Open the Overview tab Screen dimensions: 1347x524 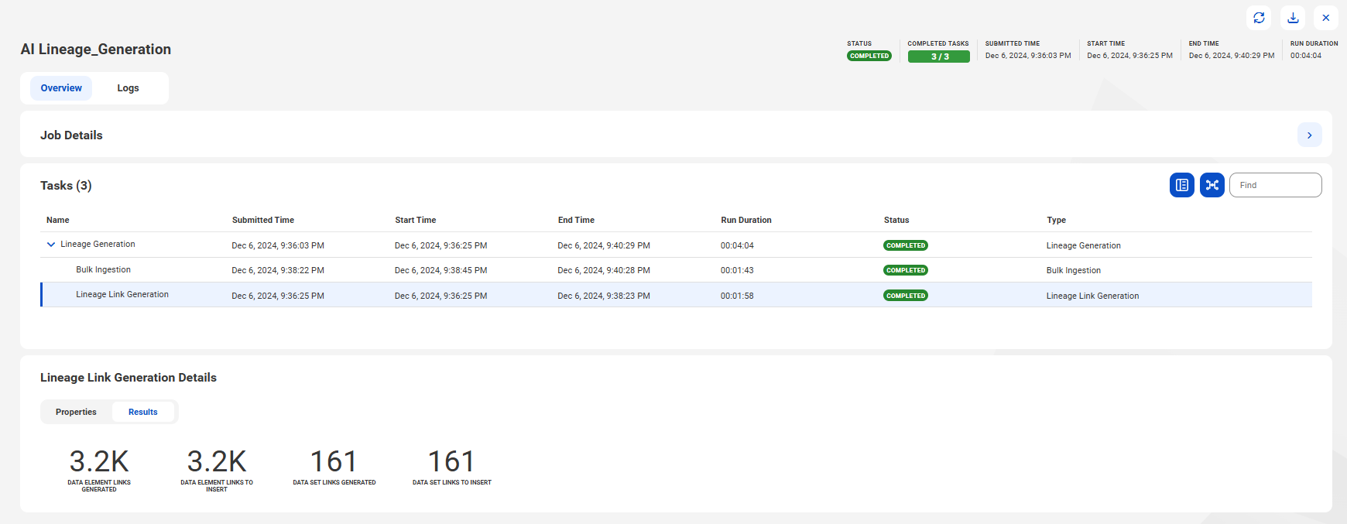pyautogui.click(x=61, y=88)
